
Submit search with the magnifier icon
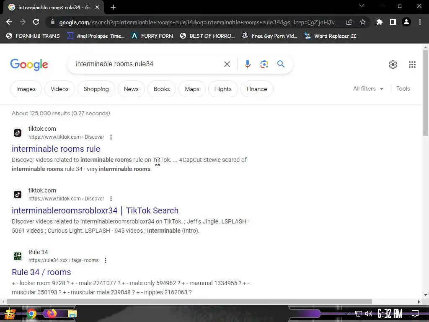[x=281, y=64]
